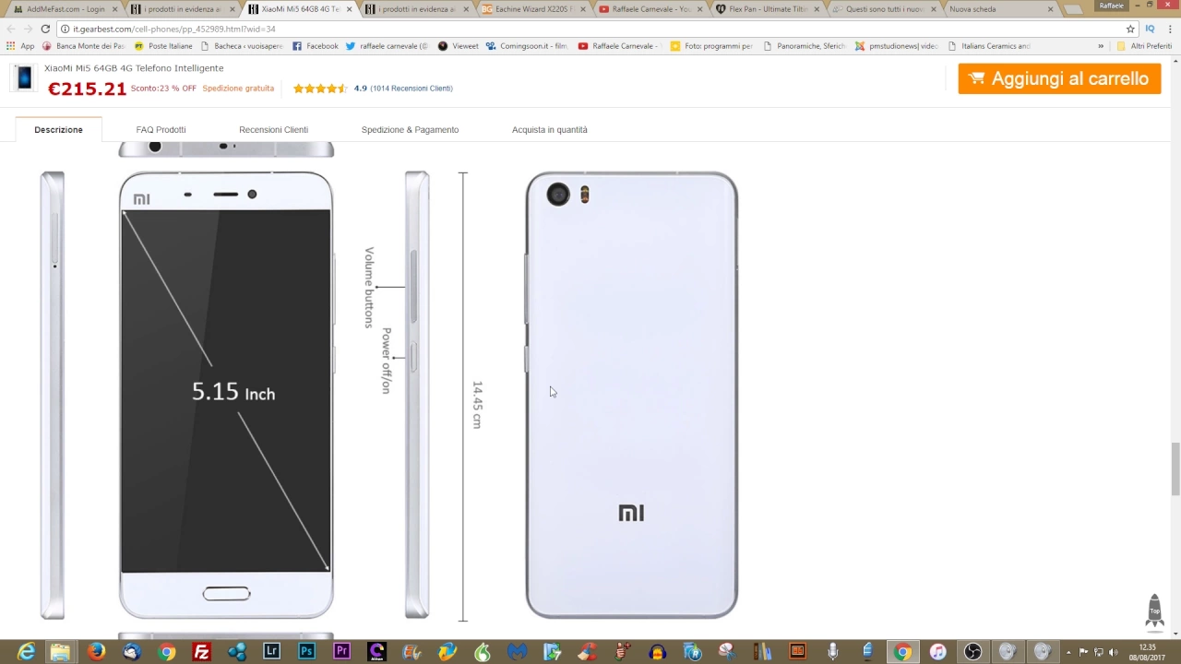Image resolution: width=1181 pixels, height=664 pixels.
Task: Open the Comingsoon.it bookmark
Action: [527, 46]
